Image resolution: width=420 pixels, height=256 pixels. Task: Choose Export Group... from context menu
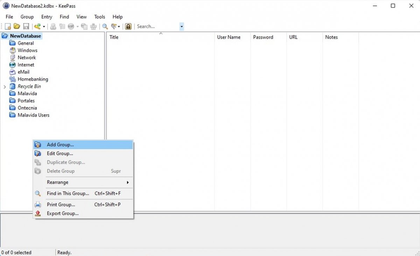pos(83,213)
